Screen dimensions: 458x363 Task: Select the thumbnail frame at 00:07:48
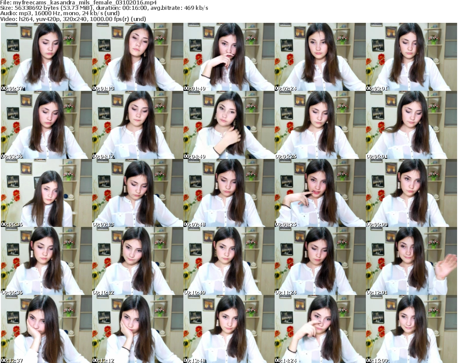(229, 193)
